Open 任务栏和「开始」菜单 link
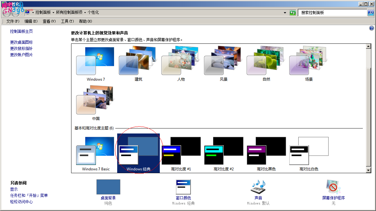Screen dimensions: 376x211 tap(29, 196)
